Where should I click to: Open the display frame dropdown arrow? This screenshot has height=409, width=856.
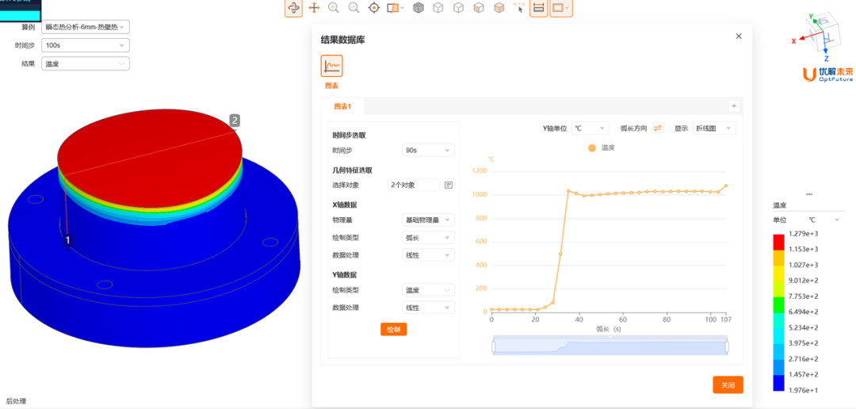(x=567, y=8)
